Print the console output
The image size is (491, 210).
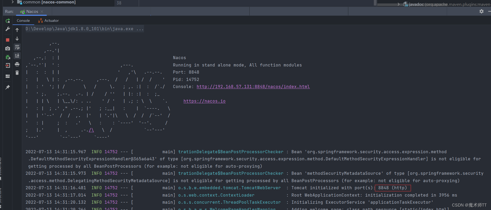[17, 64]
